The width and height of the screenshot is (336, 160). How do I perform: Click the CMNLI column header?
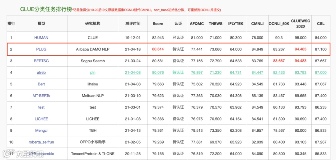point(257,24)
